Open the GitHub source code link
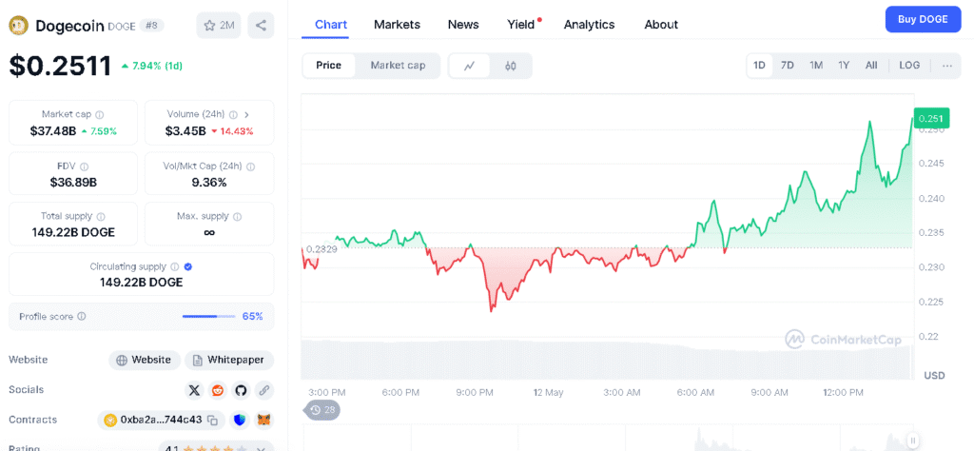 click(241, 390)
